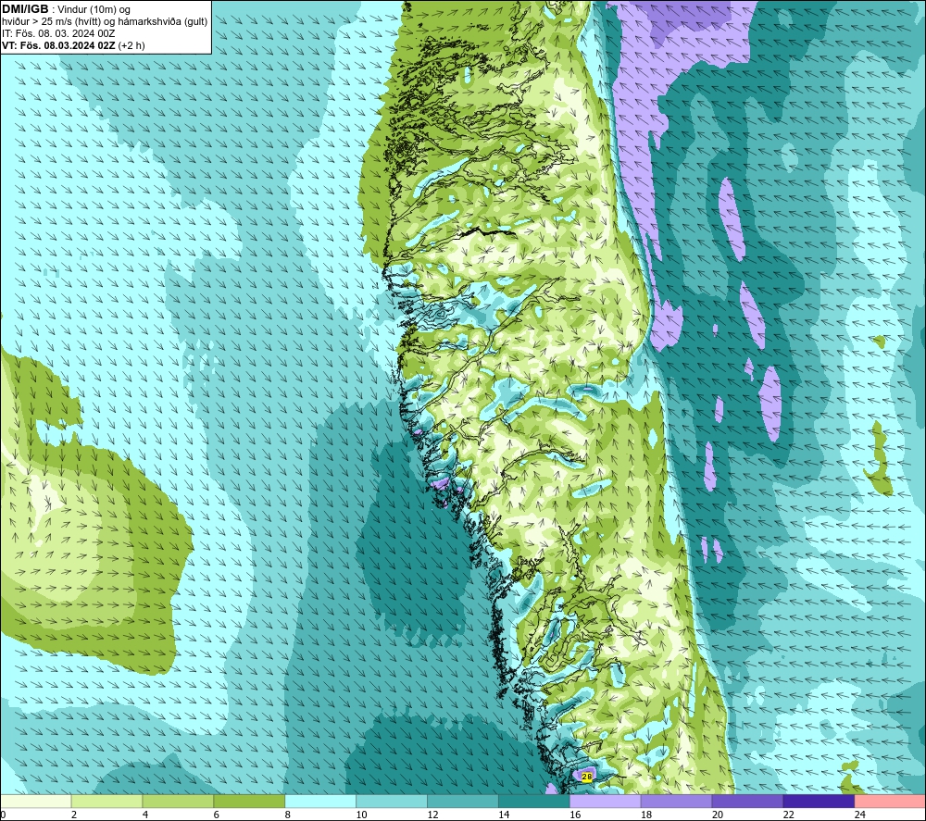Screen dimensions: 926x821
Task: Click the 'IT: Fös. 08. 03. 2024 00Z' line
Action: [x=58, y=33]
